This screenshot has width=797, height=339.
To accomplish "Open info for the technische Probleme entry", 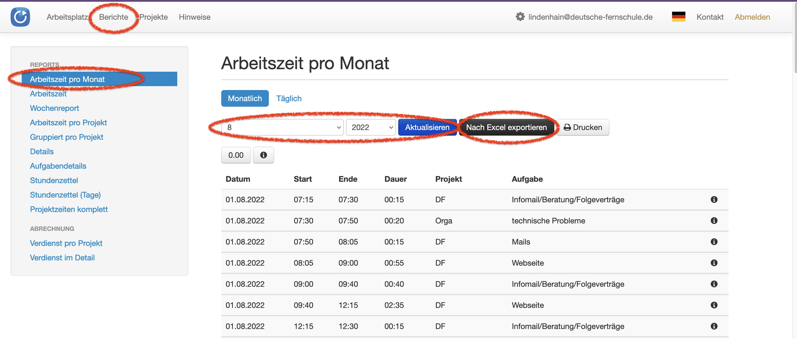I will (x=714, y=221).
